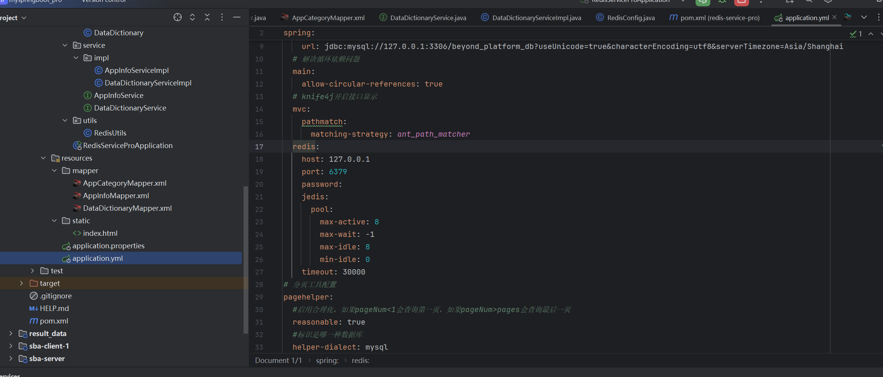Screen dimensions: 883x377
Task: Open RedisUtils class in project tree
Action: 110,133
